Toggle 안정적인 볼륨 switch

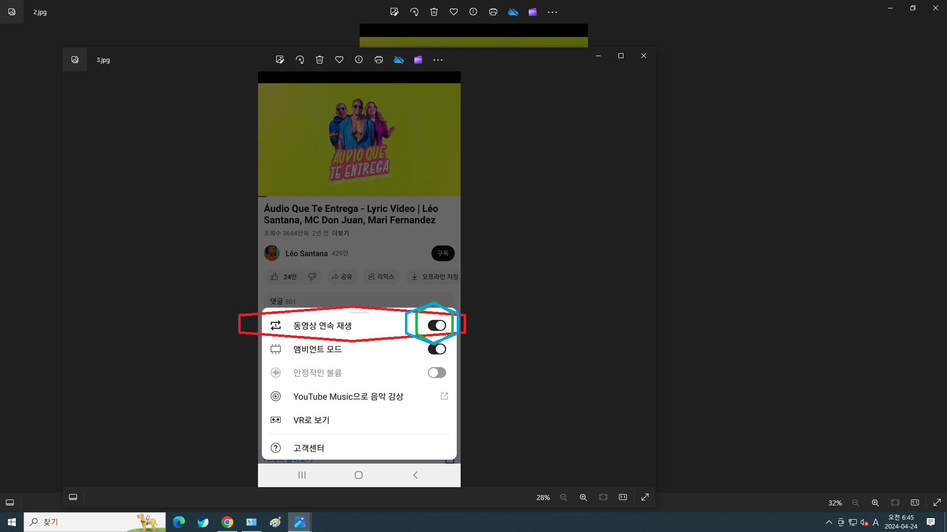437,373
